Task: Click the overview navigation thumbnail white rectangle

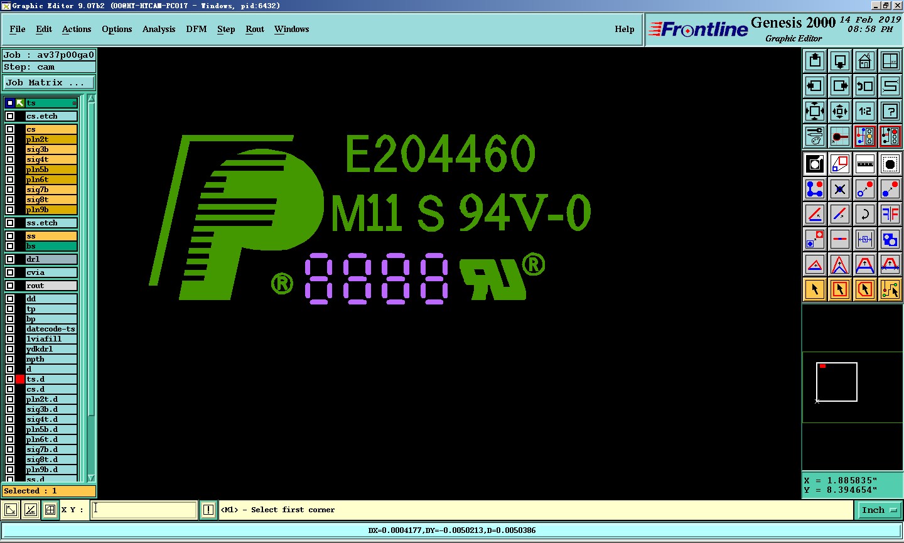Action: [837, 382]
